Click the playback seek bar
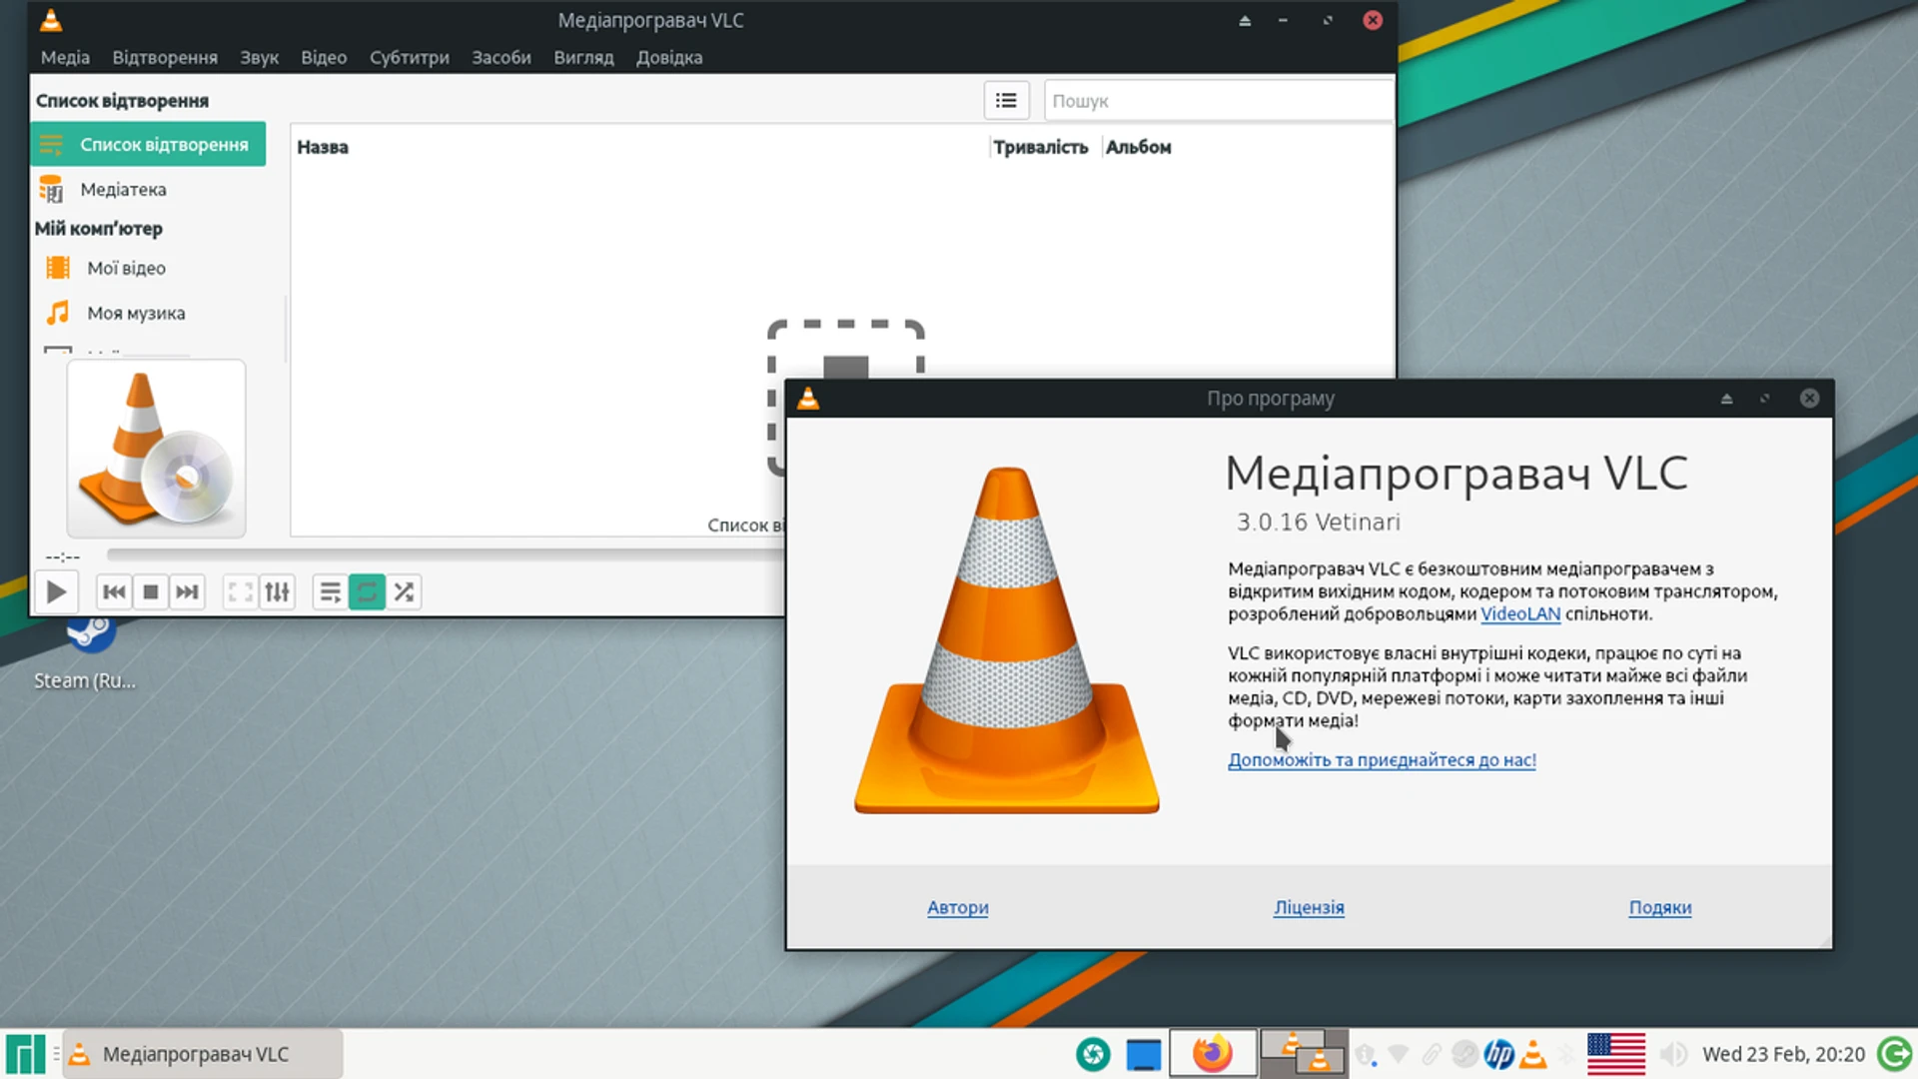The width and height of the screenshot is (1918, 1079). (446, 555)
